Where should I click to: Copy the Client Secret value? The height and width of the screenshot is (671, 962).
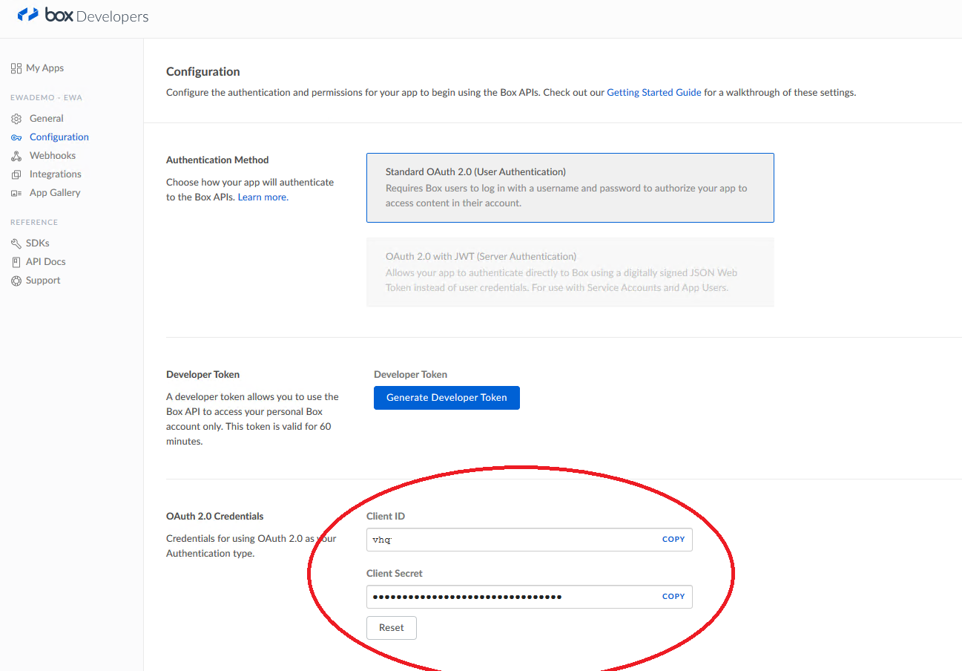[x=673, y=597]
